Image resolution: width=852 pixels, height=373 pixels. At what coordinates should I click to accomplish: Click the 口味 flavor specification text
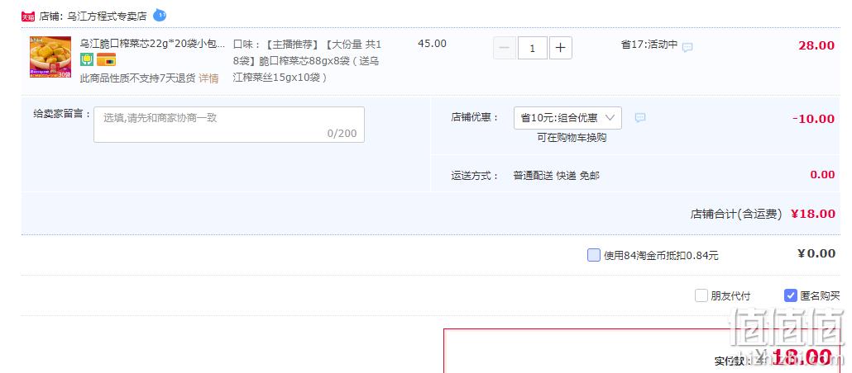click(x=308, y=61)
